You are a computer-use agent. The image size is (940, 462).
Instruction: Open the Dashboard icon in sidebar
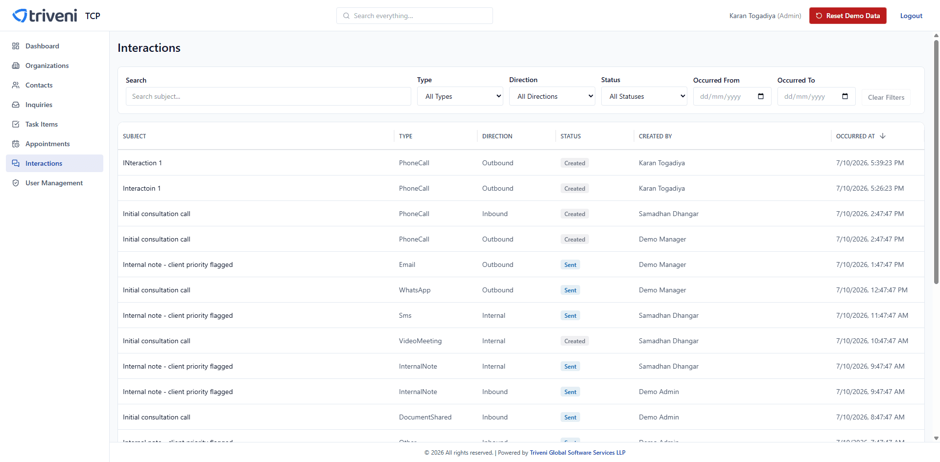click(16, 46)
